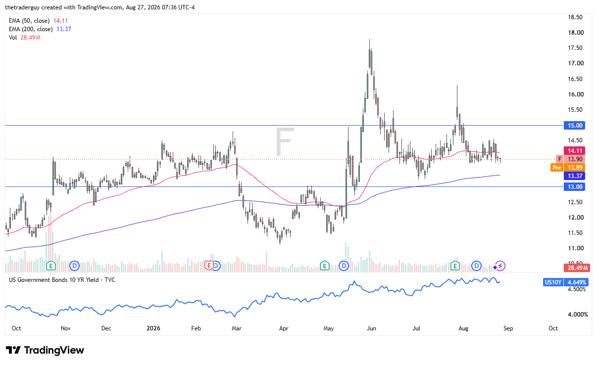The width and height of the screenshot is (597, 365).
Task: Click the green earnings marker in late October
Action: coord(50,266)
